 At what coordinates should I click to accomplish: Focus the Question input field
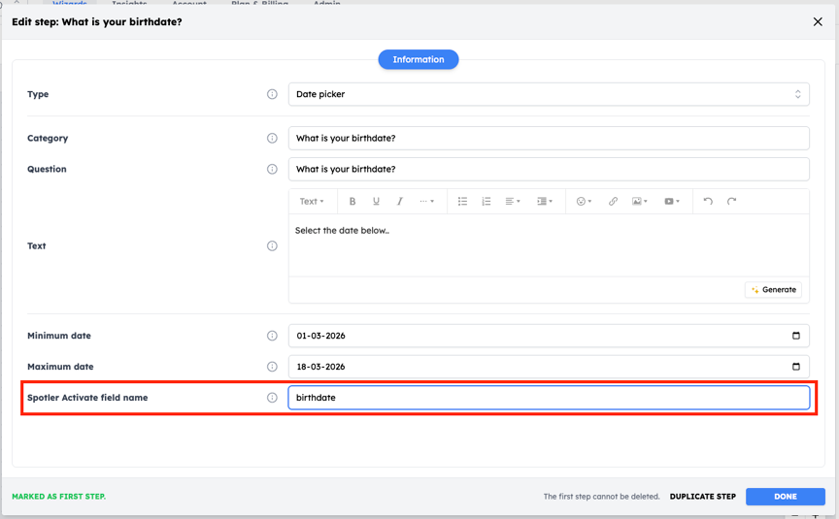tap(549, 169)
